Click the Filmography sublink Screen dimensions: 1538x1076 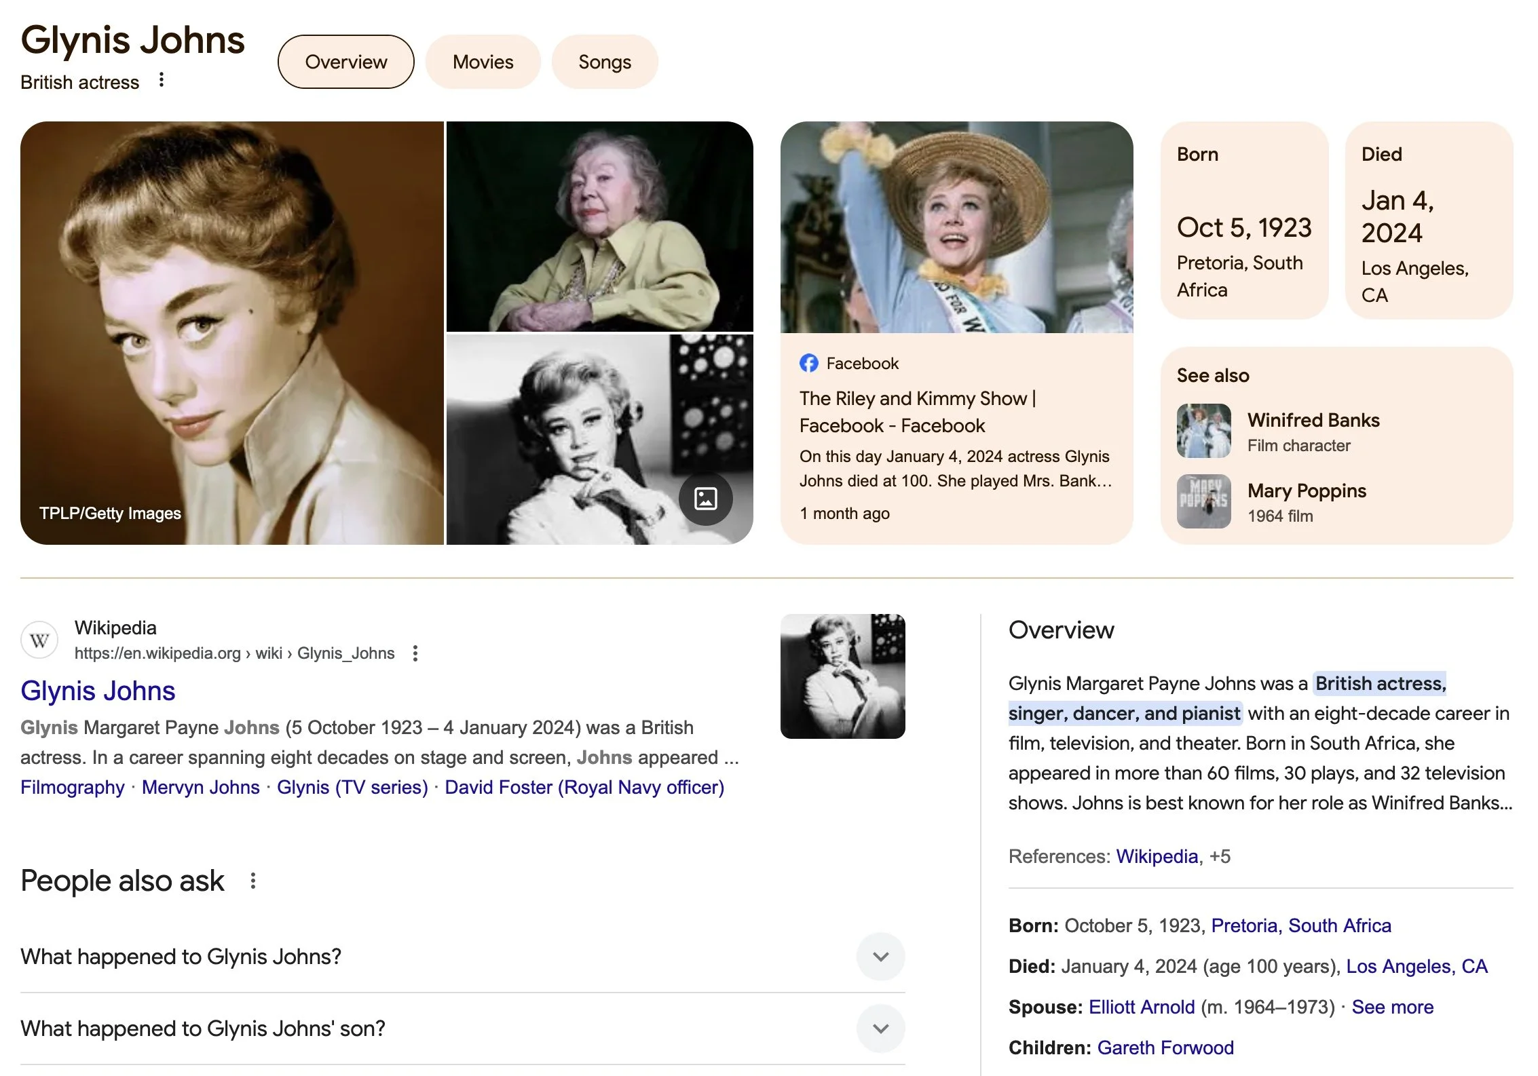click(x=73, y=787)
